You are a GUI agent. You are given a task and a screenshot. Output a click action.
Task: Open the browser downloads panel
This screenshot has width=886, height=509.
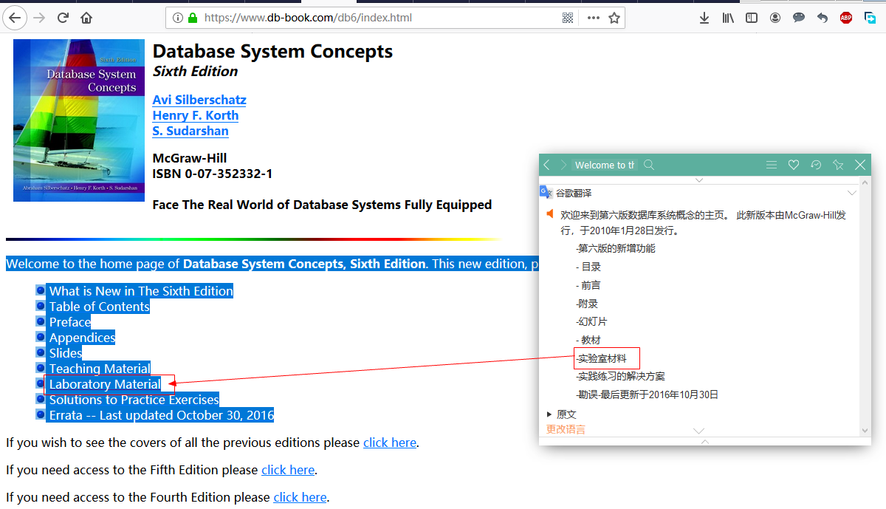(x=704, y=18)
